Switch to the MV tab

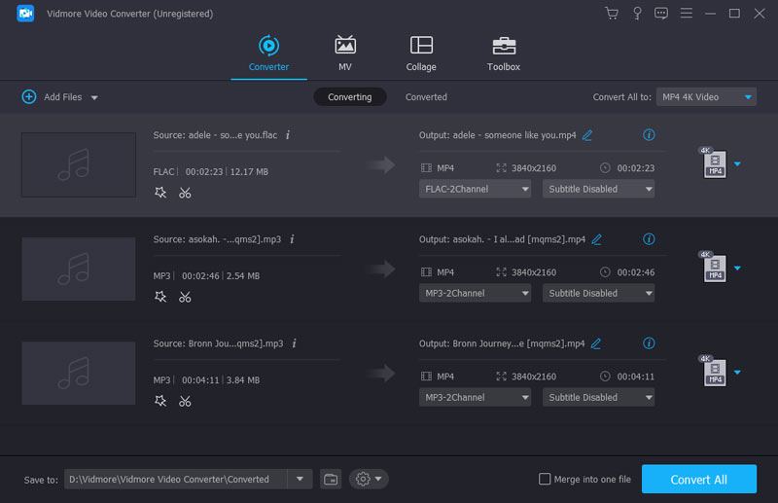[x=345, y=54]
